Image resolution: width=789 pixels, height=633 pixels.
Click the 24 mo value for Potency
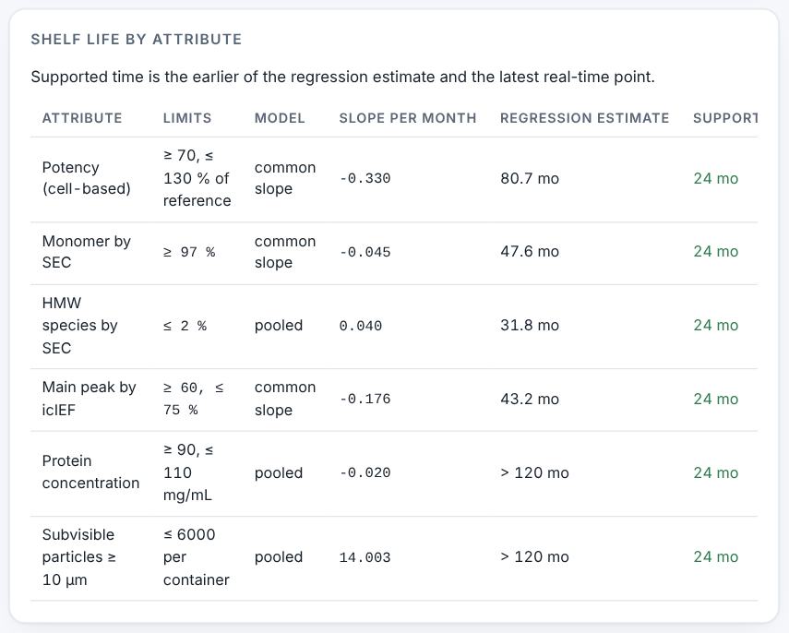click(715, 179)
